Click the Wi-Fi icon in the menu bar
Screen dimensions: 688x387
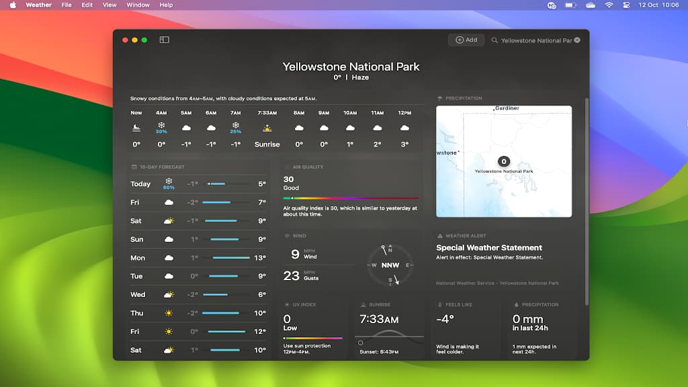pyautogui.click(x=608, y=5)
